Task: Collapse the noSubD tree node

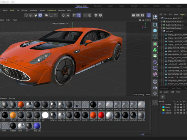Action: [x=162, y=31]
